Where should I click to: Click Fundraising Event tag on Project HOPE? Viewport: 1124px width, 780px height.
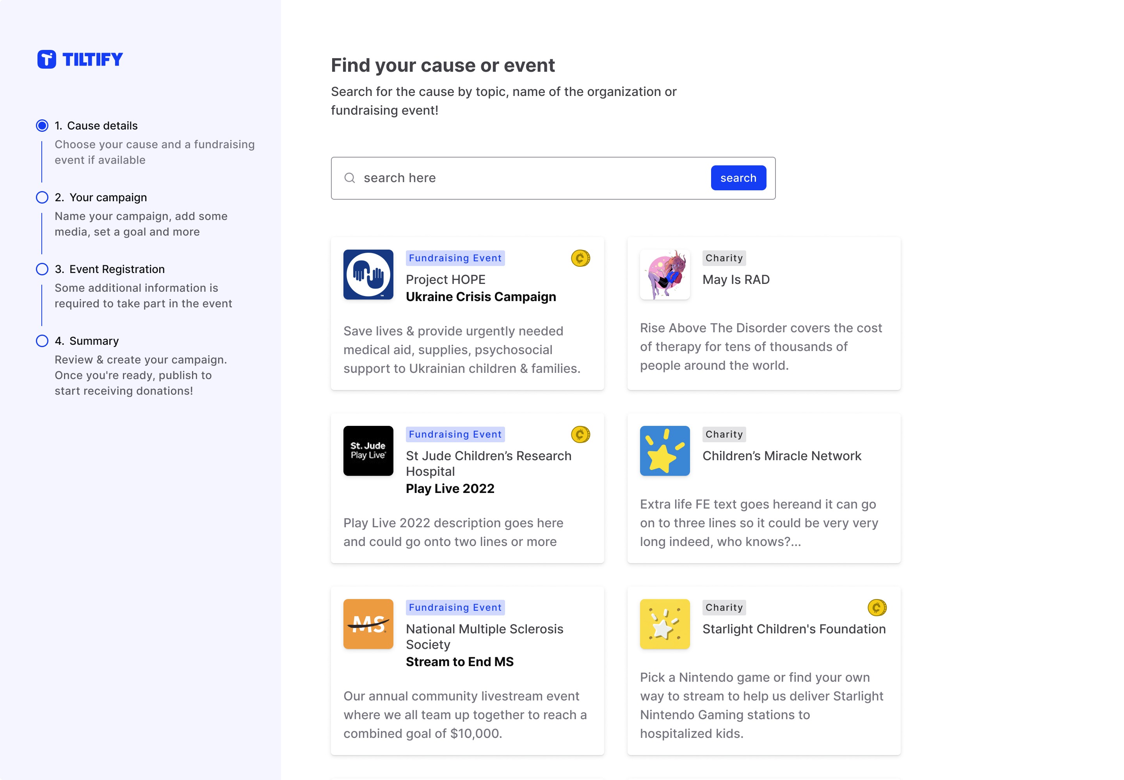(455, 258)
